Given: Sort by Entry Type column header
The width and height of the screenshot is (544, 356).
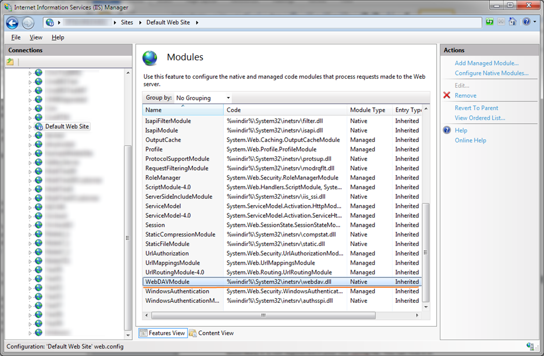Looking at the screenshot, I should [x=407, y=110].
